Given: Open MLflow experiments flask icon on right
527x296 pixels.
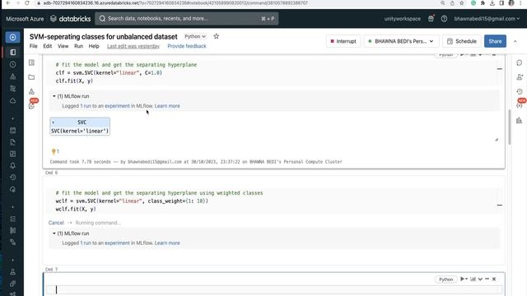Looking at the screenshot, I should coord(520,77).
